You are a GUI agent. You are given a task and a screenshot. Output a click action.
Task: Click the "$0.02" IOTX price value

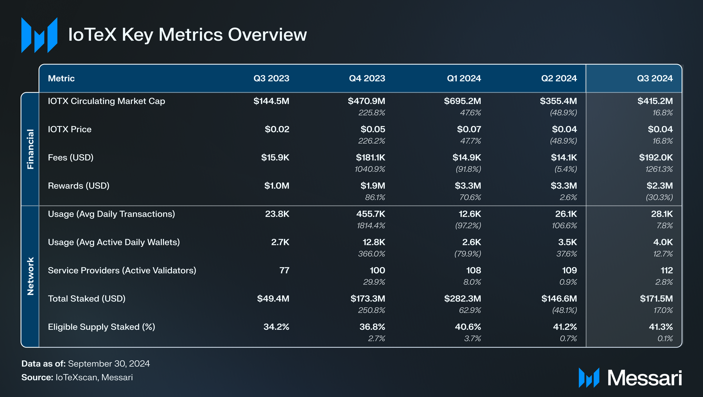click(x=277, y=129)
